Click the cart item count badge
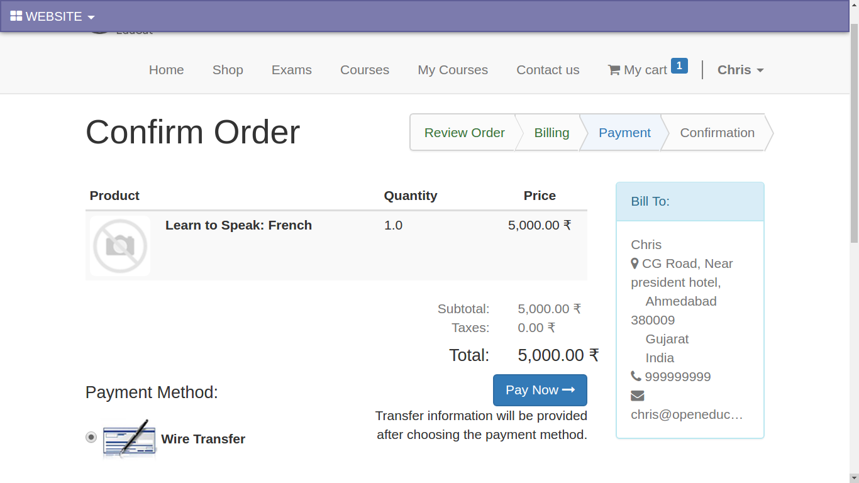Image resolution: width=859 pixels, height=483 pixels. (679, 65)
